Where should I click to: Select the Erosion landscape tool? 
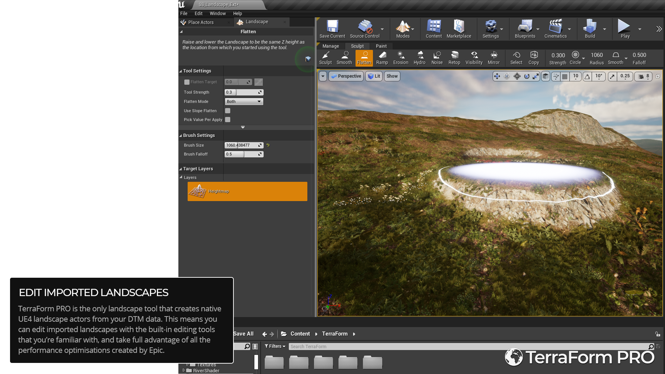click(401, 58)
